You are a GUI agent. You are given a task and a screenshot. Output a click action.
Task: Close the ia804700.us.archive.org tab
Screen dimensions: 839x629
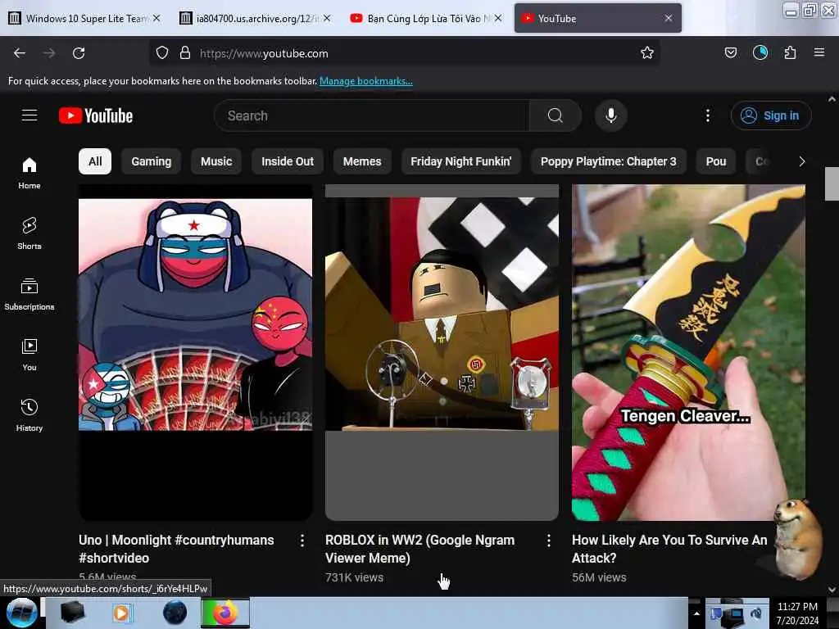[327, 18]
